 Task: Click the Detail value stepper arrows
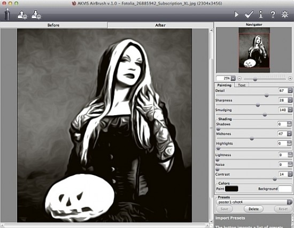pyautogui.click(x=290, y=90)
